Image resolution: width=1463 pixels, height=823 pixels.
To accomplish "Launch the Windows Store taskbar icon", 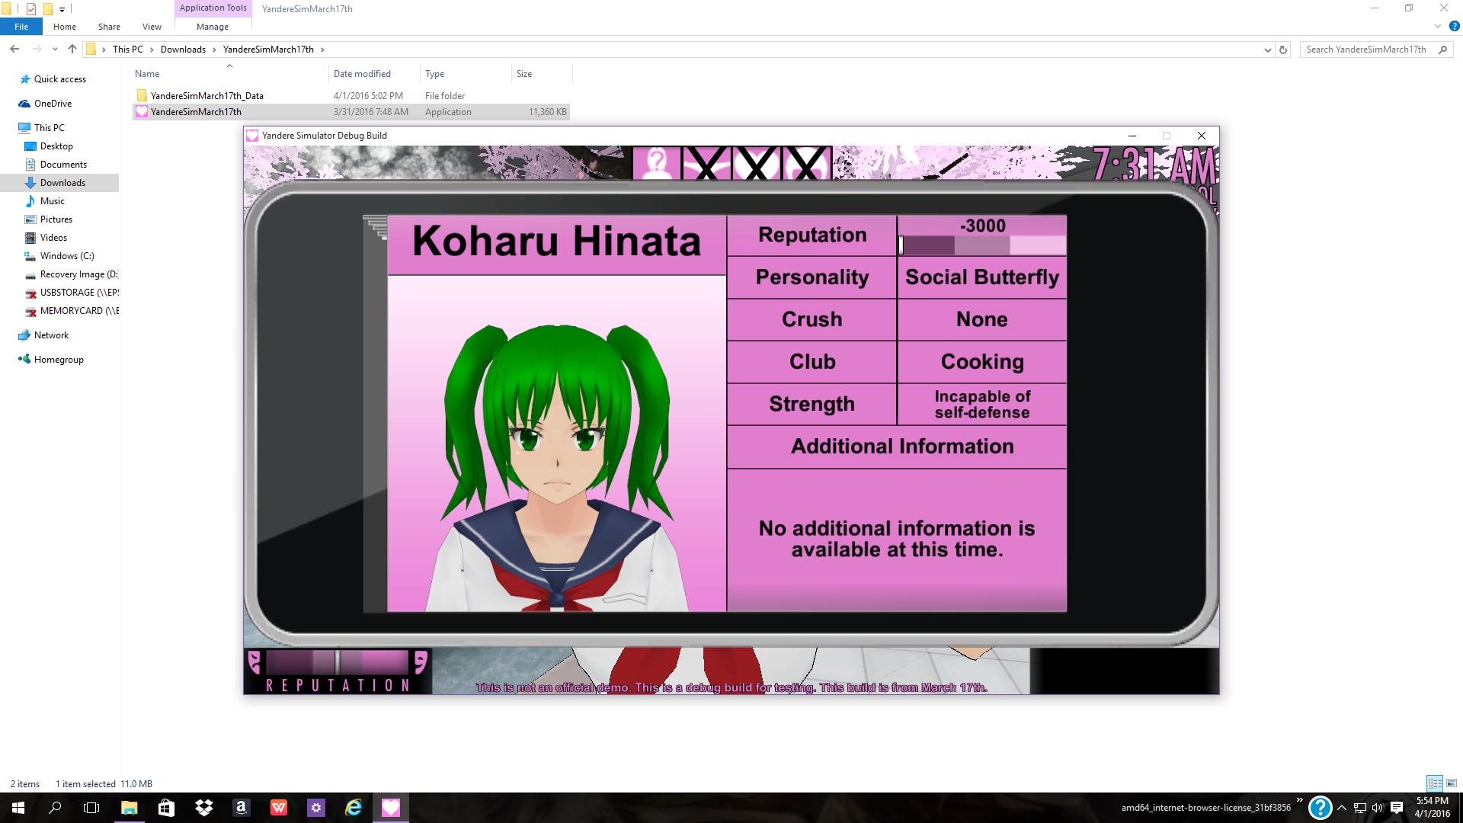I will (x=166, y=808).
